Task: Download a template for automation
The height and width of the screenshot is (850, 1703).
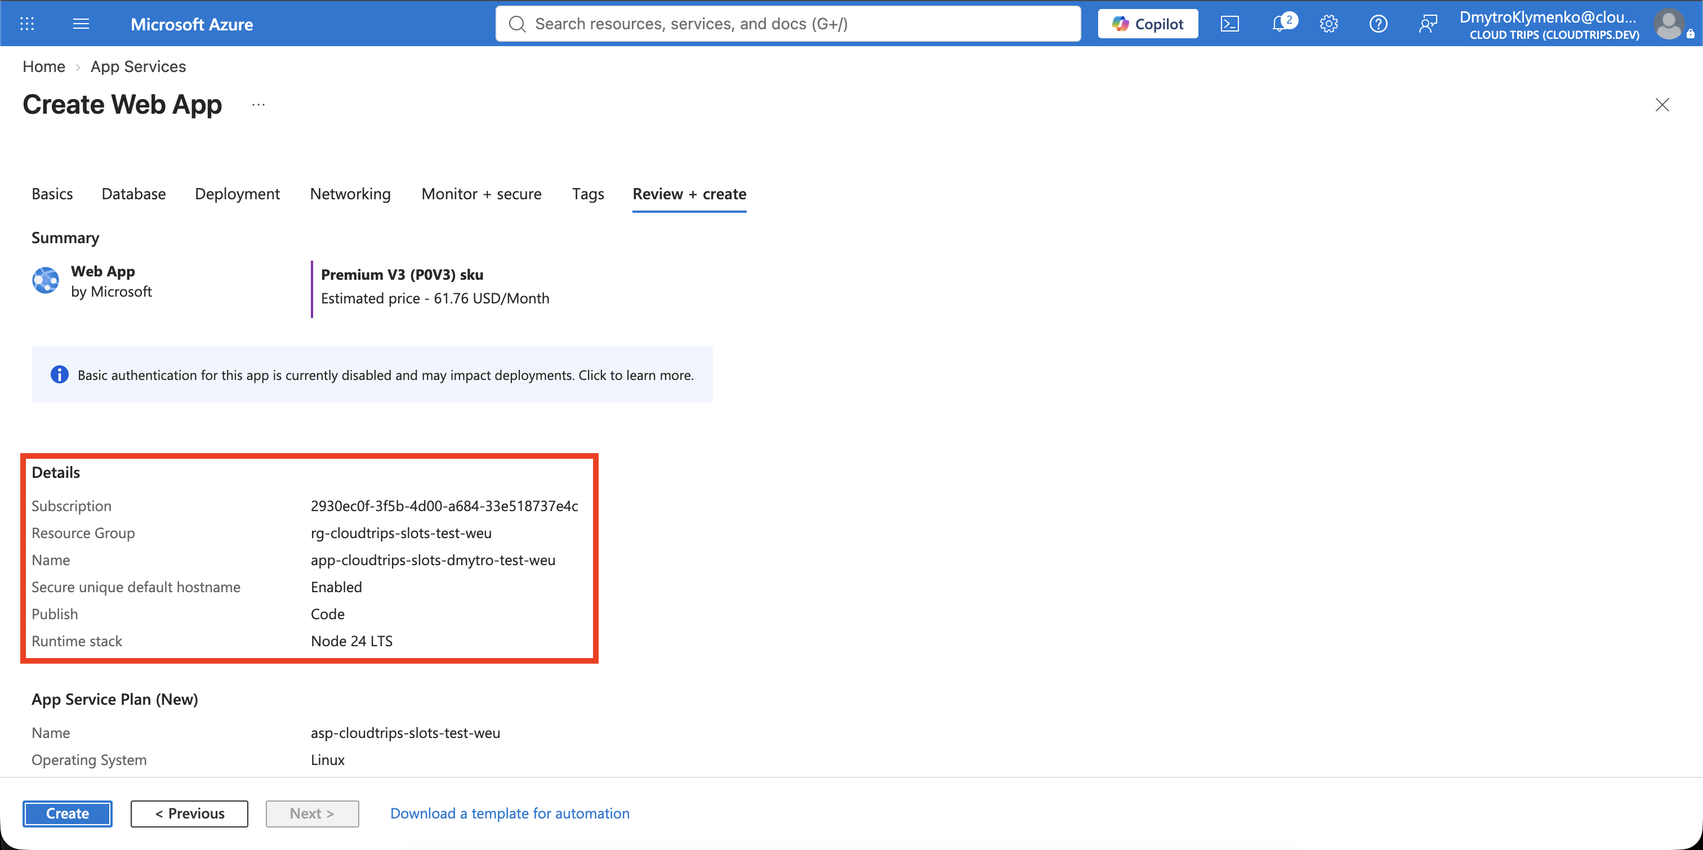Action: [510, 813]
